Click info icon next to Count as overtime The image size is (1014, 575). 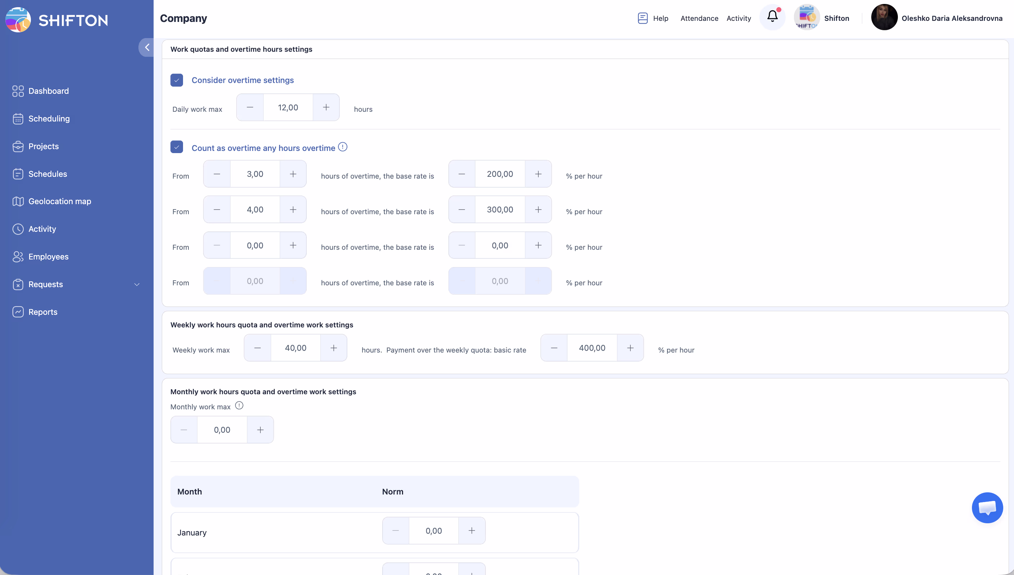tap(342, 147)
